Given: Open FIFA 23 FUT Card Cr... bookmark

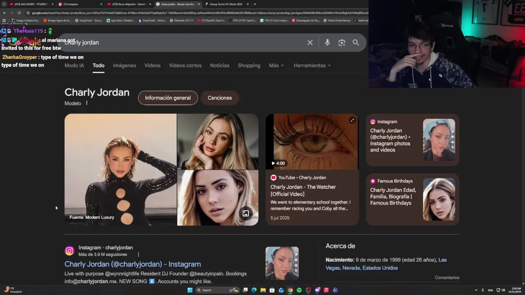Looking at the screenshot, I should pos(242,20).
